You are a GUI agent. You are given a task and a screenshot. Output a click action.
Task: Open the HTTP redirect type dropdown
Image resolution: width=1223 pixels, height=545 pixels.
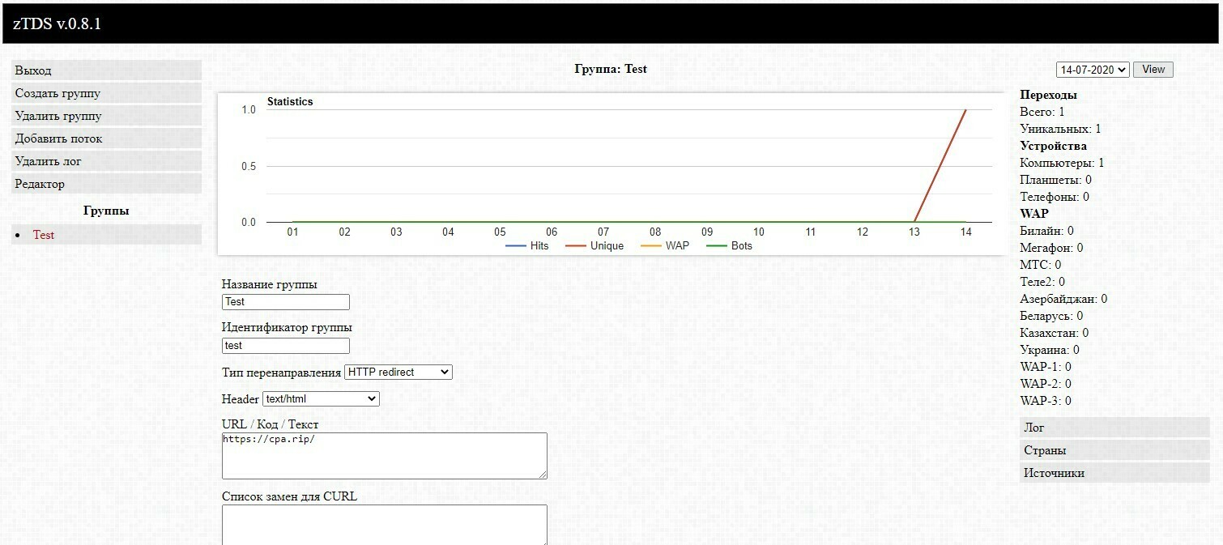coord(398,373)
